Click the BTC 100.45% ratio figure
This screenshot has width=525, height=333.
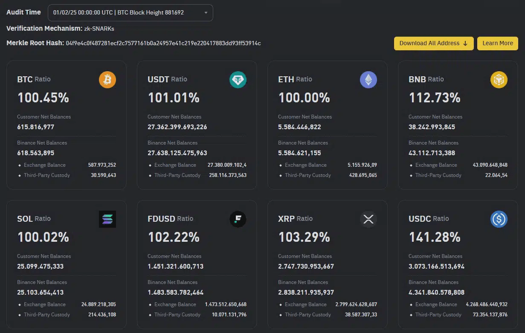click(x=43, y=98)
